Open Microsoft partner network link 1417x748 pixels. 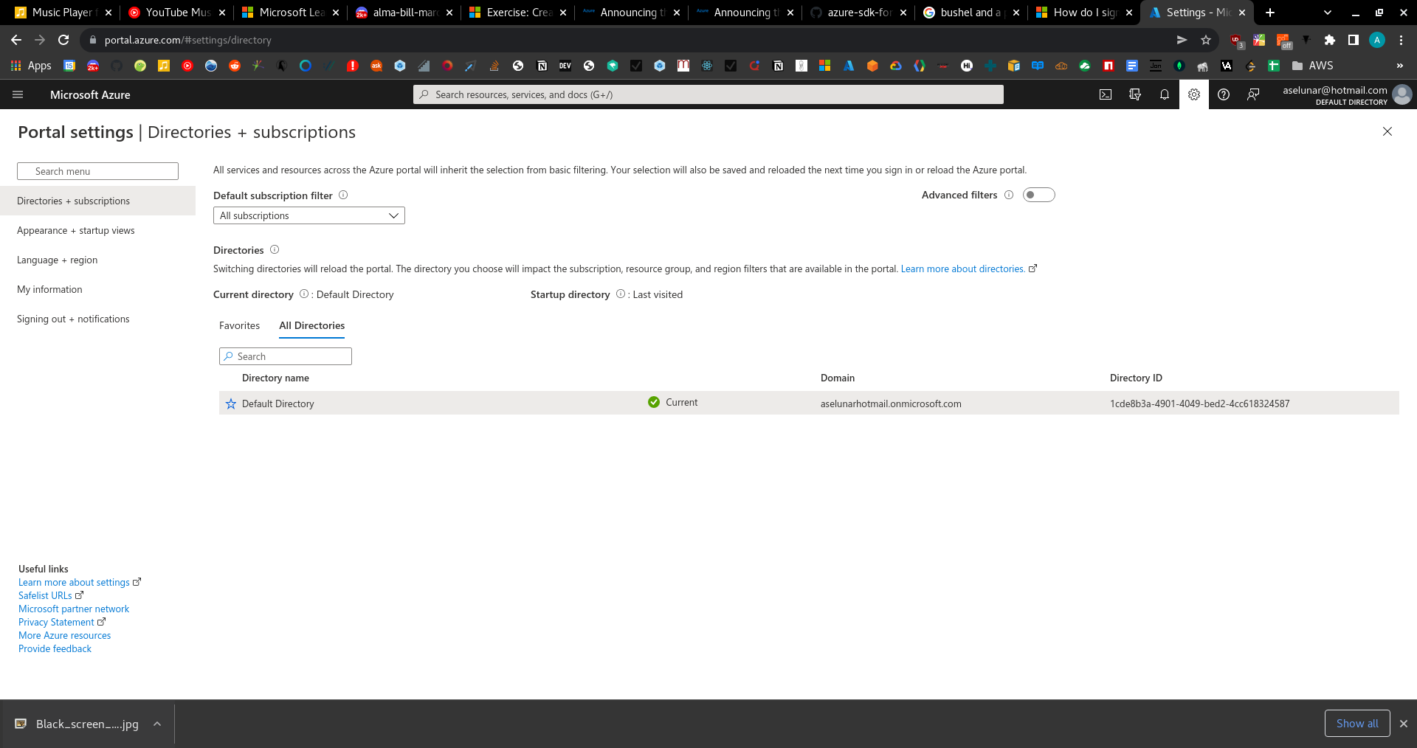[x=74, y=609]
